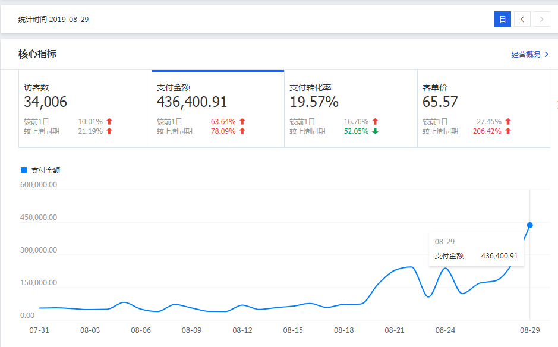Image resolution: width=558 pixels, height=347 pixels.
Task: Click the red up arrow next to 206.42%
Action: 508,131
